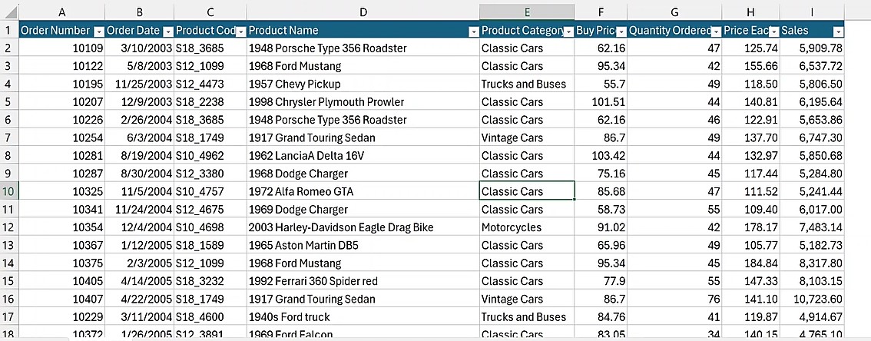Expand the Product Name filter arrow
The height and width of the screenshot is (341, 871).
(x=472, y=31)
